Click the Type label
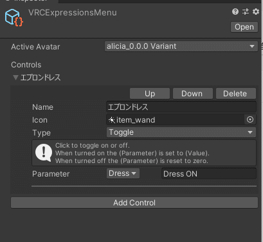 tap(41, 133)
